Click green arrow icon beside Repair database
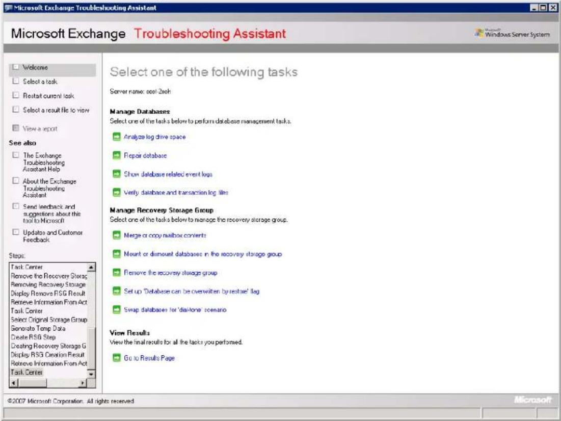This screenshot has width=561, height=421. tap(117, 155)
